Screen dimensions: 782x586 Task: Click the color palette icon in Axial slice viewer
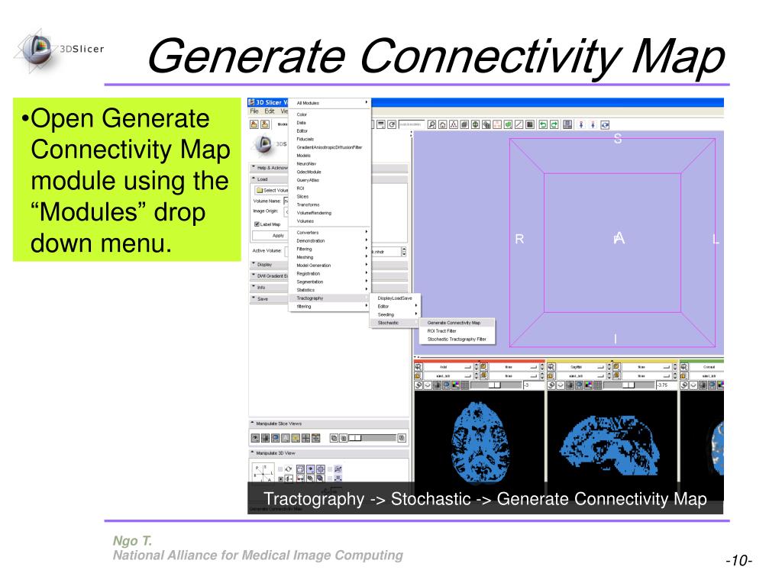pos(455,385)
